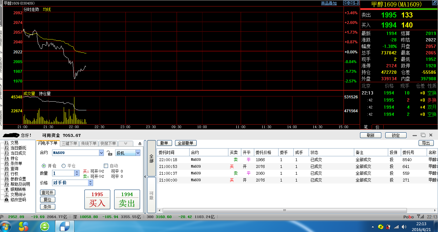
Task: Click the order table horizontal scrollbar
Action: (285, 210)
